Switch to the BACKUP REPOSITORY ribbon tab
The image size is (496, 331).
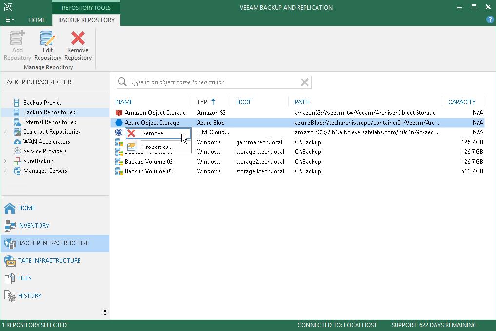pyautogui.click(x=86, y=20)
